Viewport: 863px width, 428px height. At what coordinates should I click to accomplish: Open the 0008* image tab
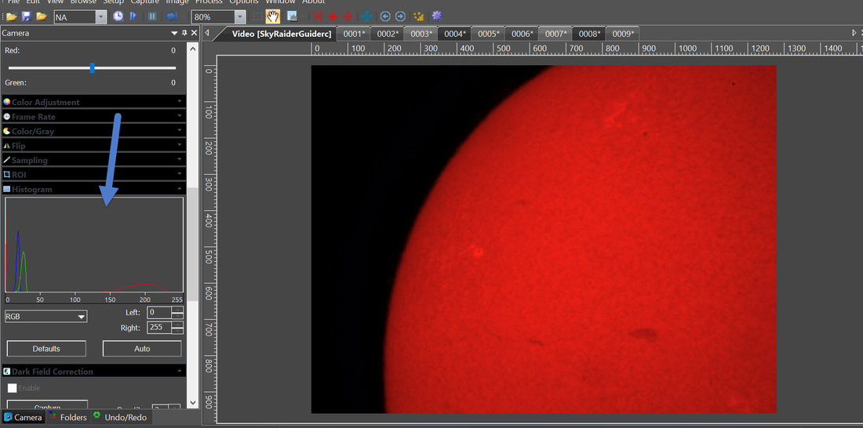589,34
